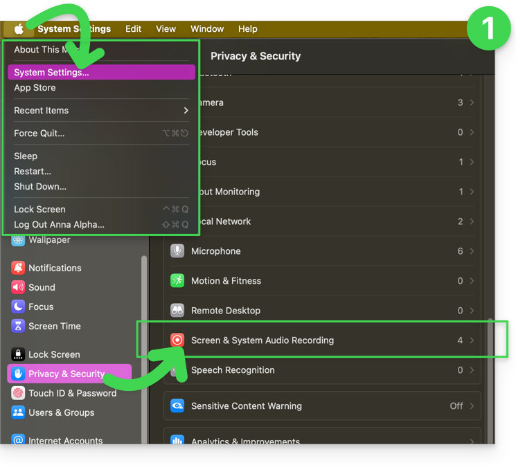The width and height of the screenshot is (516, 465).
Task: Click the Remote Desktop binoculars icon
Action: [x=177, y=311]
